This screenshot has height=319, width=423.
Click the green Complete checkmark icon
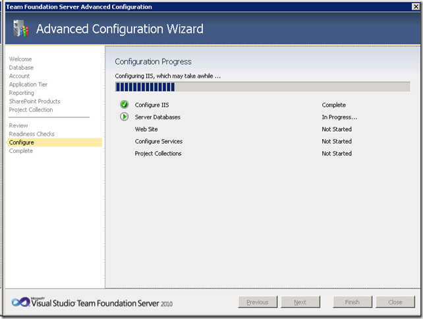(124, 105)
